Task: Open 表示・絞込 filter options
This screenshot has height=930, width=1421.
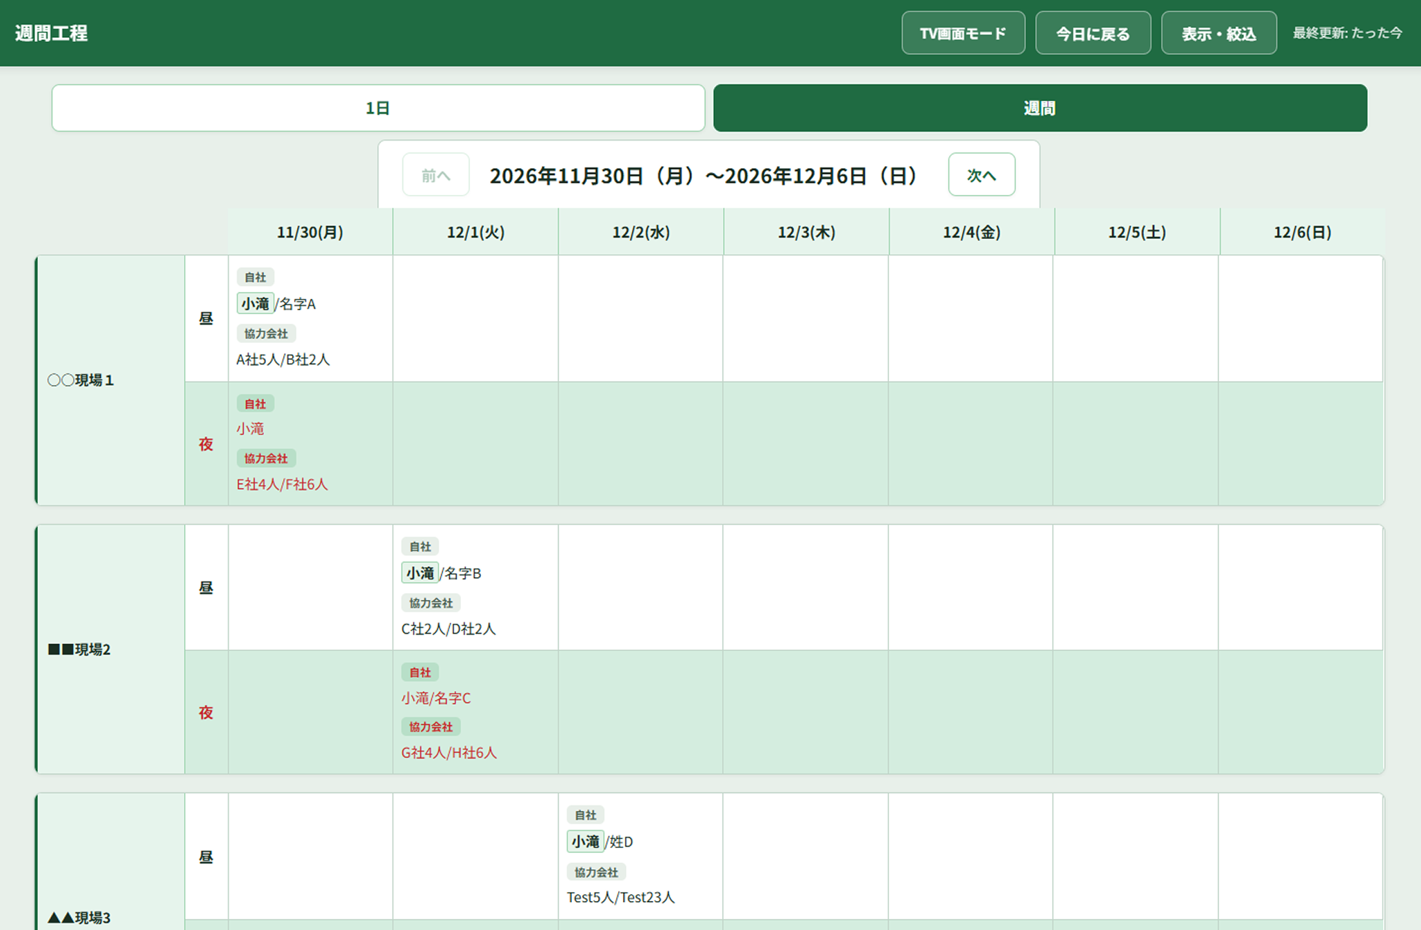Action: [1218, 33]
